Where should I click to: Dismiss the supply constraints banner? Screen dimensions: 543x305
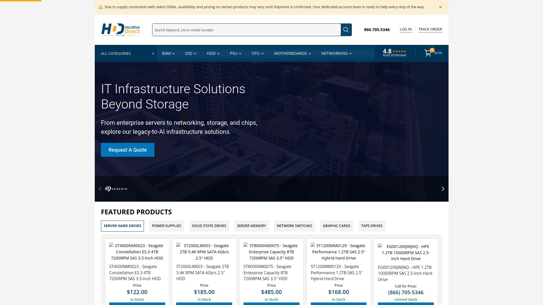(x=440, y=7)
